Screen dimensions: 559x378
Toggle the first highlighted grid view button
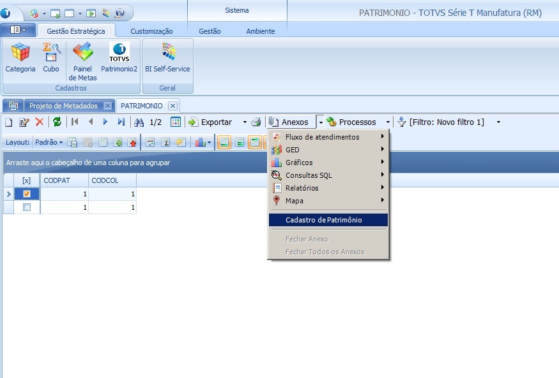click(x=224, y=143)
